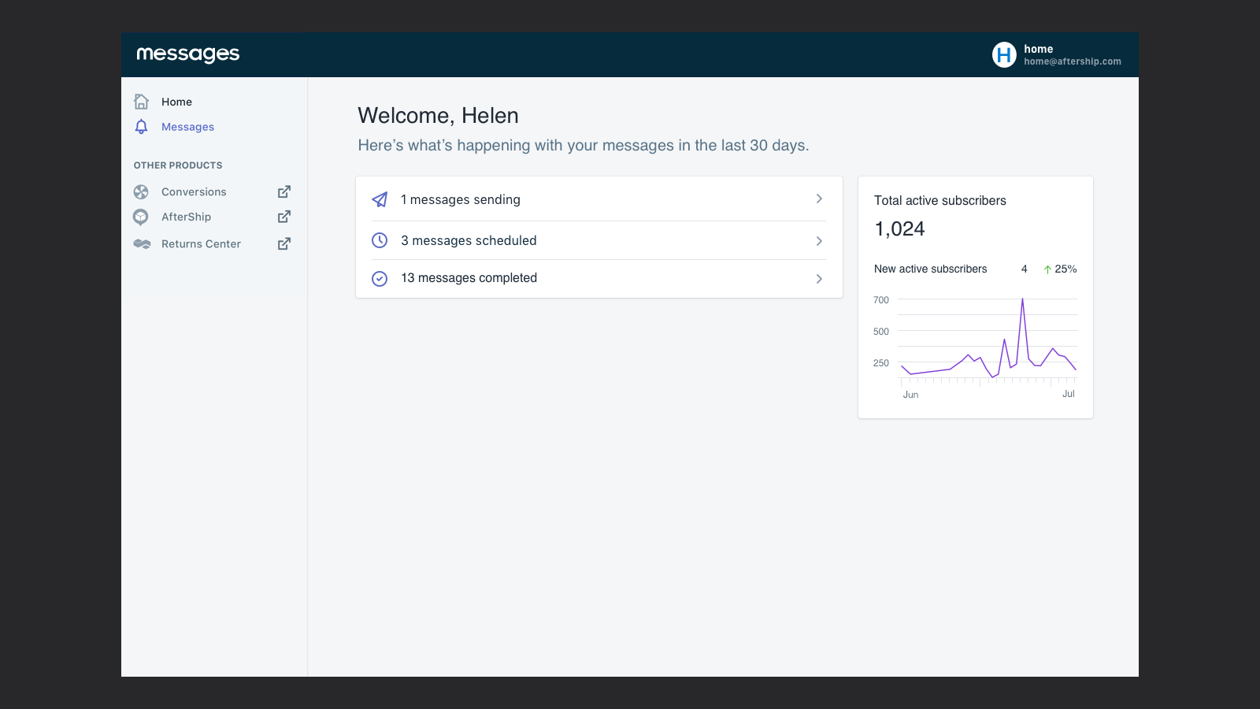The image size is (1260, 709).
Task: Click the Messages bell icon
Action: tap(141, 126)
